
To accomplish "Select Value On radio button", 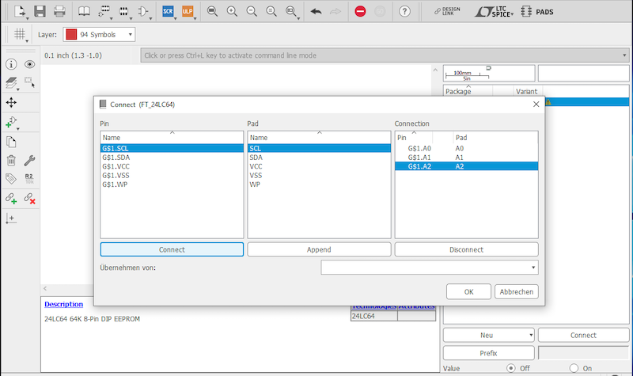I will [574, 368].
